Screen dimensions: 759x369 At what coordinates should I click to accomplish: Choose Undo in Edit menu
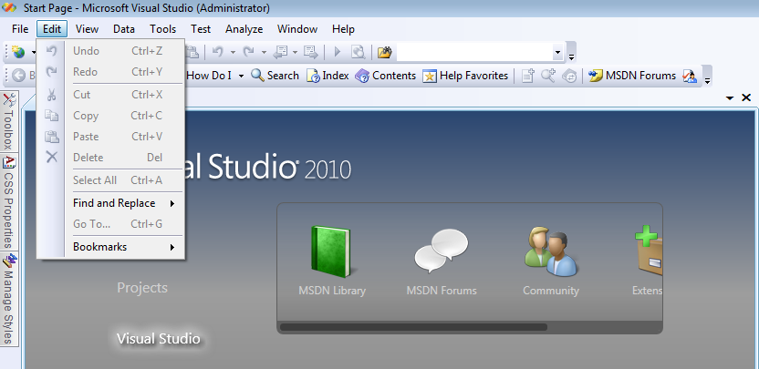pos(111,51)
